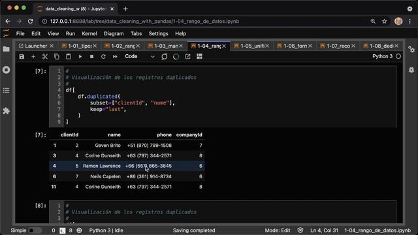
Task: Click the companyId column header
Action: pyautogui.click(x=189, y=135)
